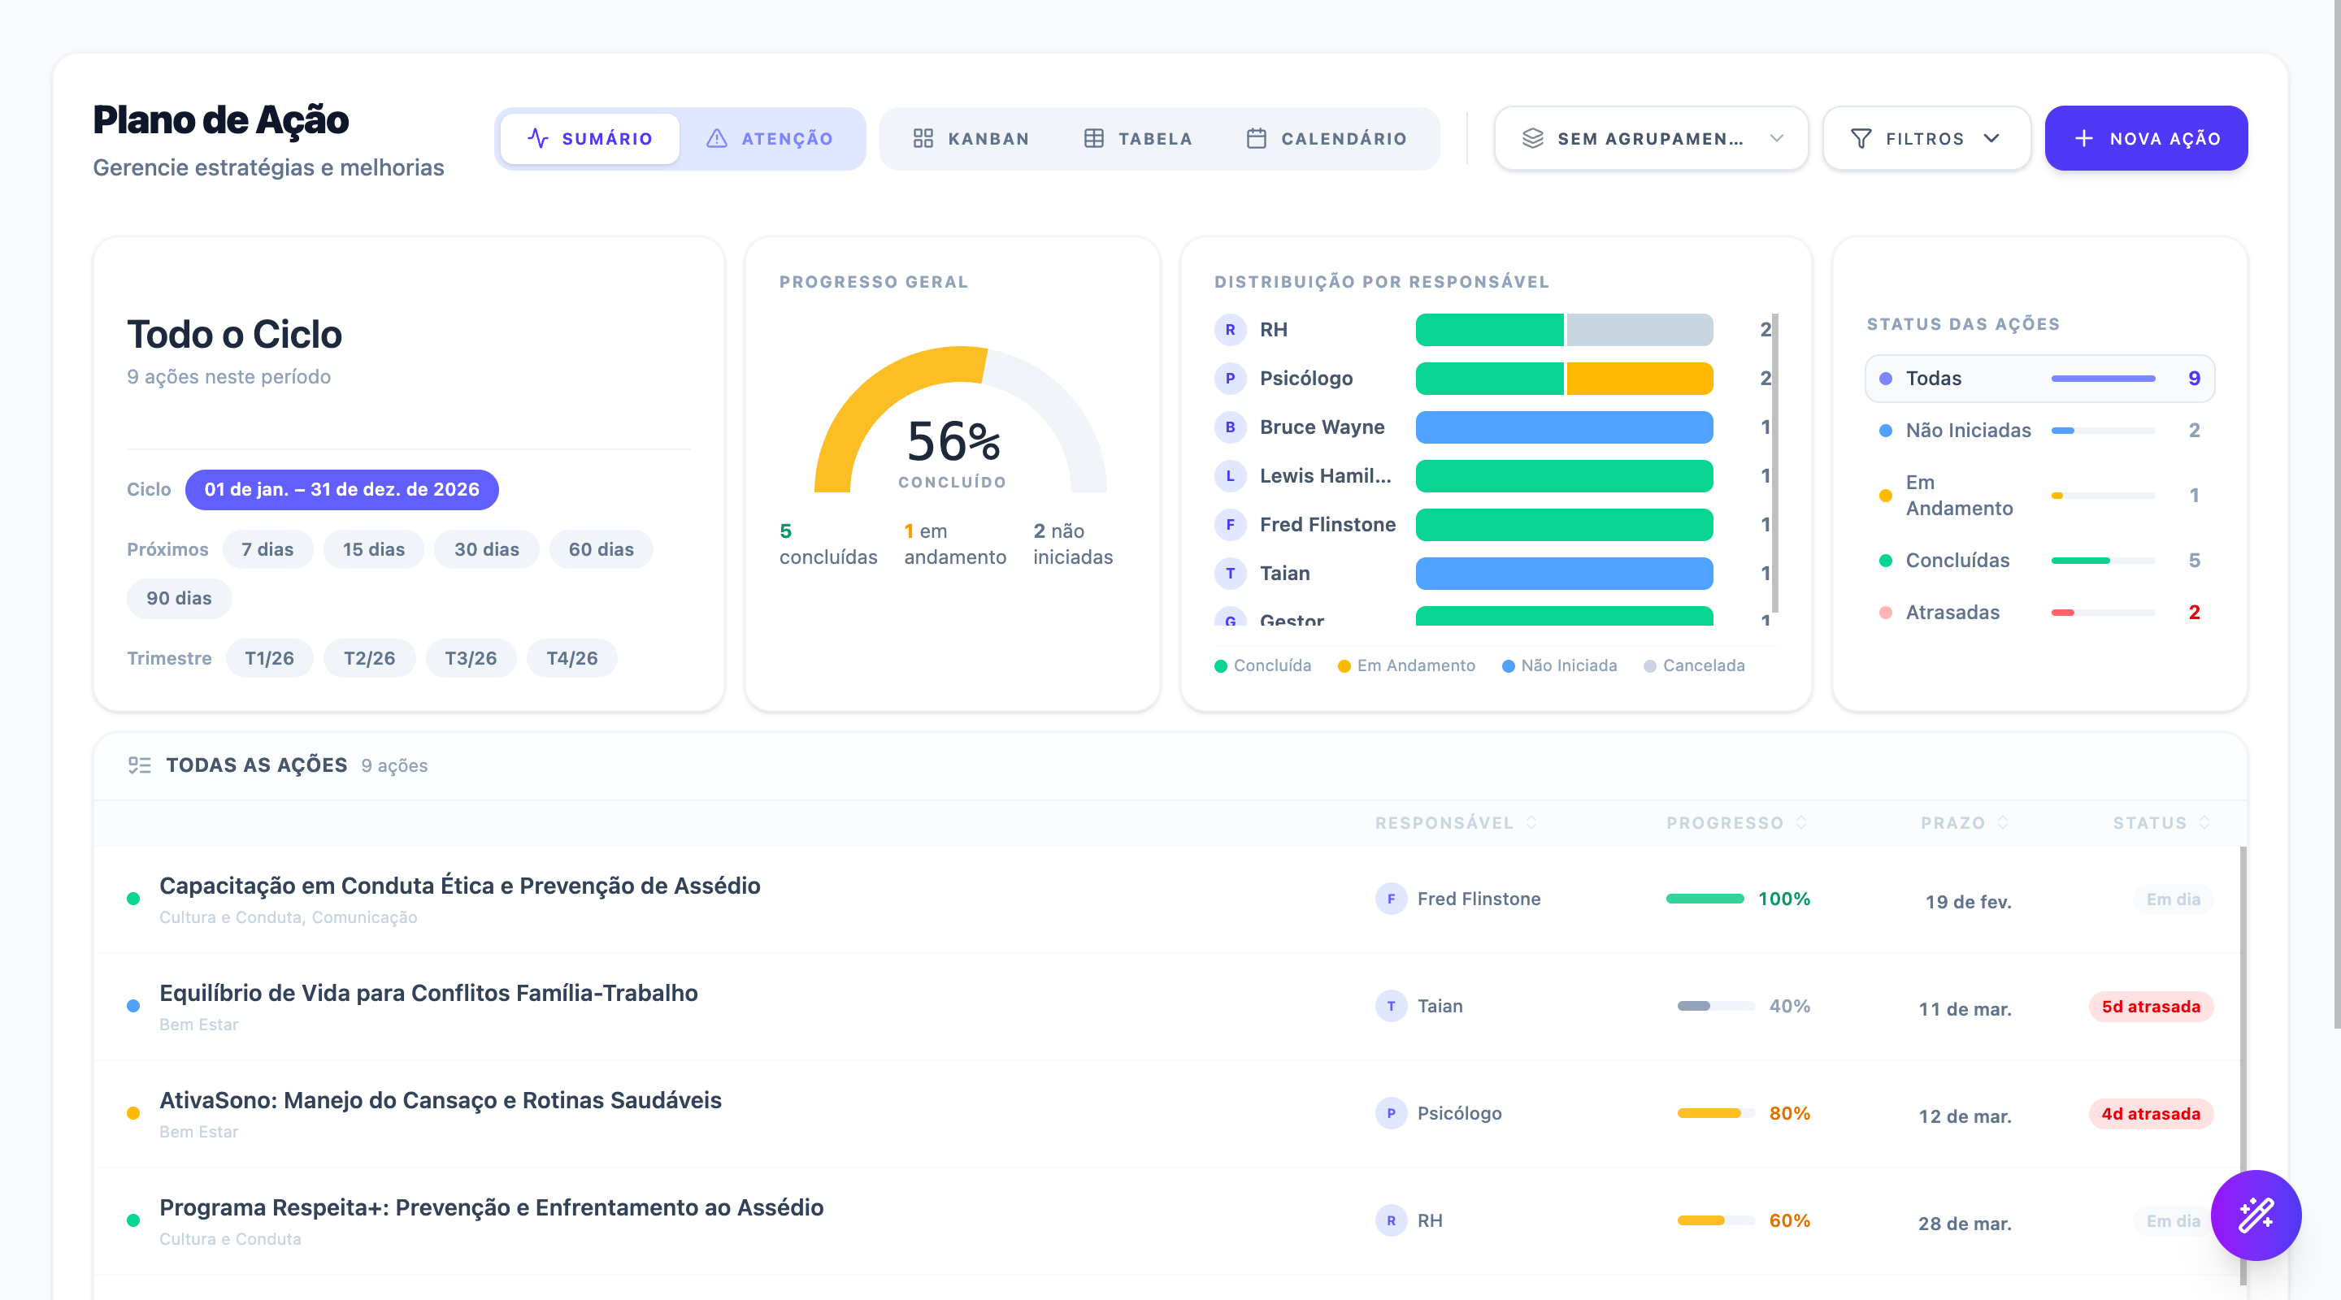Select the 30 dias period chip

point(486,549)
